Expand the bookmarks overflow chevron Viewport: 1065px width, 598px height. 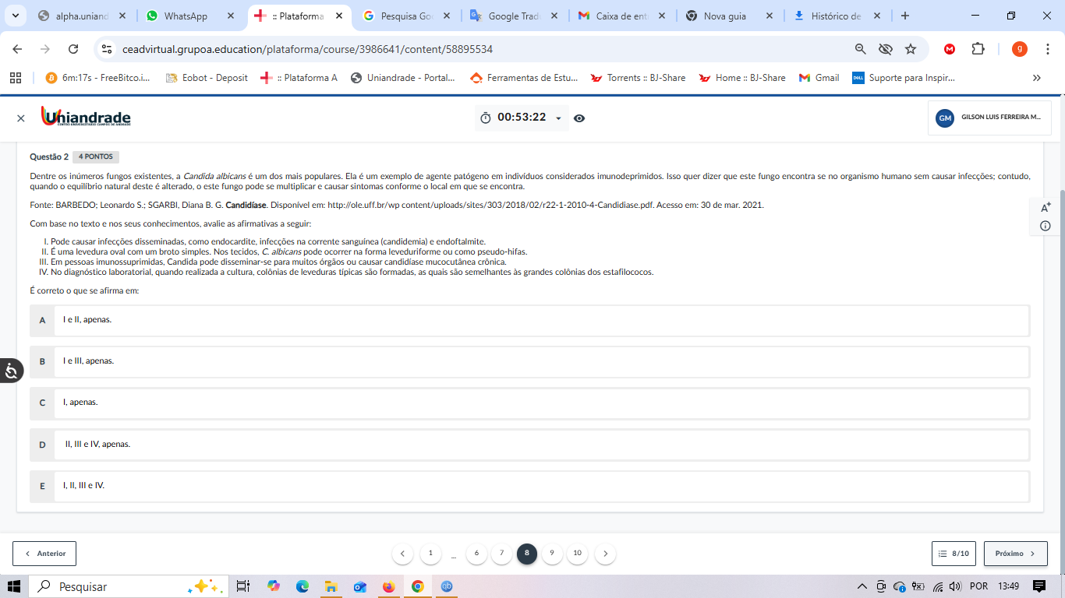[1036, 78]
